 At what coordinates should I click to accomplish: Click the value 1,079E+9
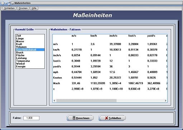(x=96, y=89)
